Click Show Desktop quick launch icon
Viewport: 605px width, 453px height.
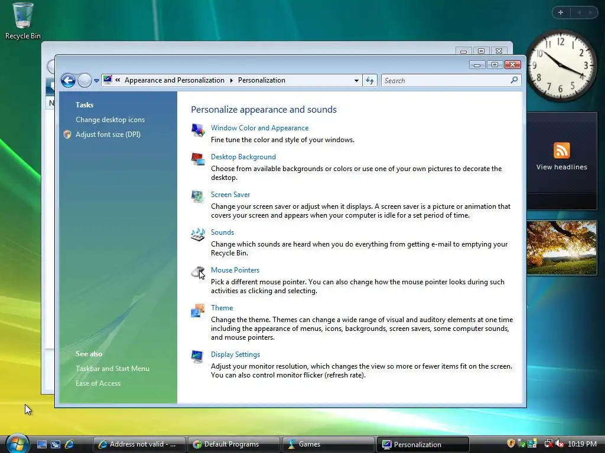point(42,444)
